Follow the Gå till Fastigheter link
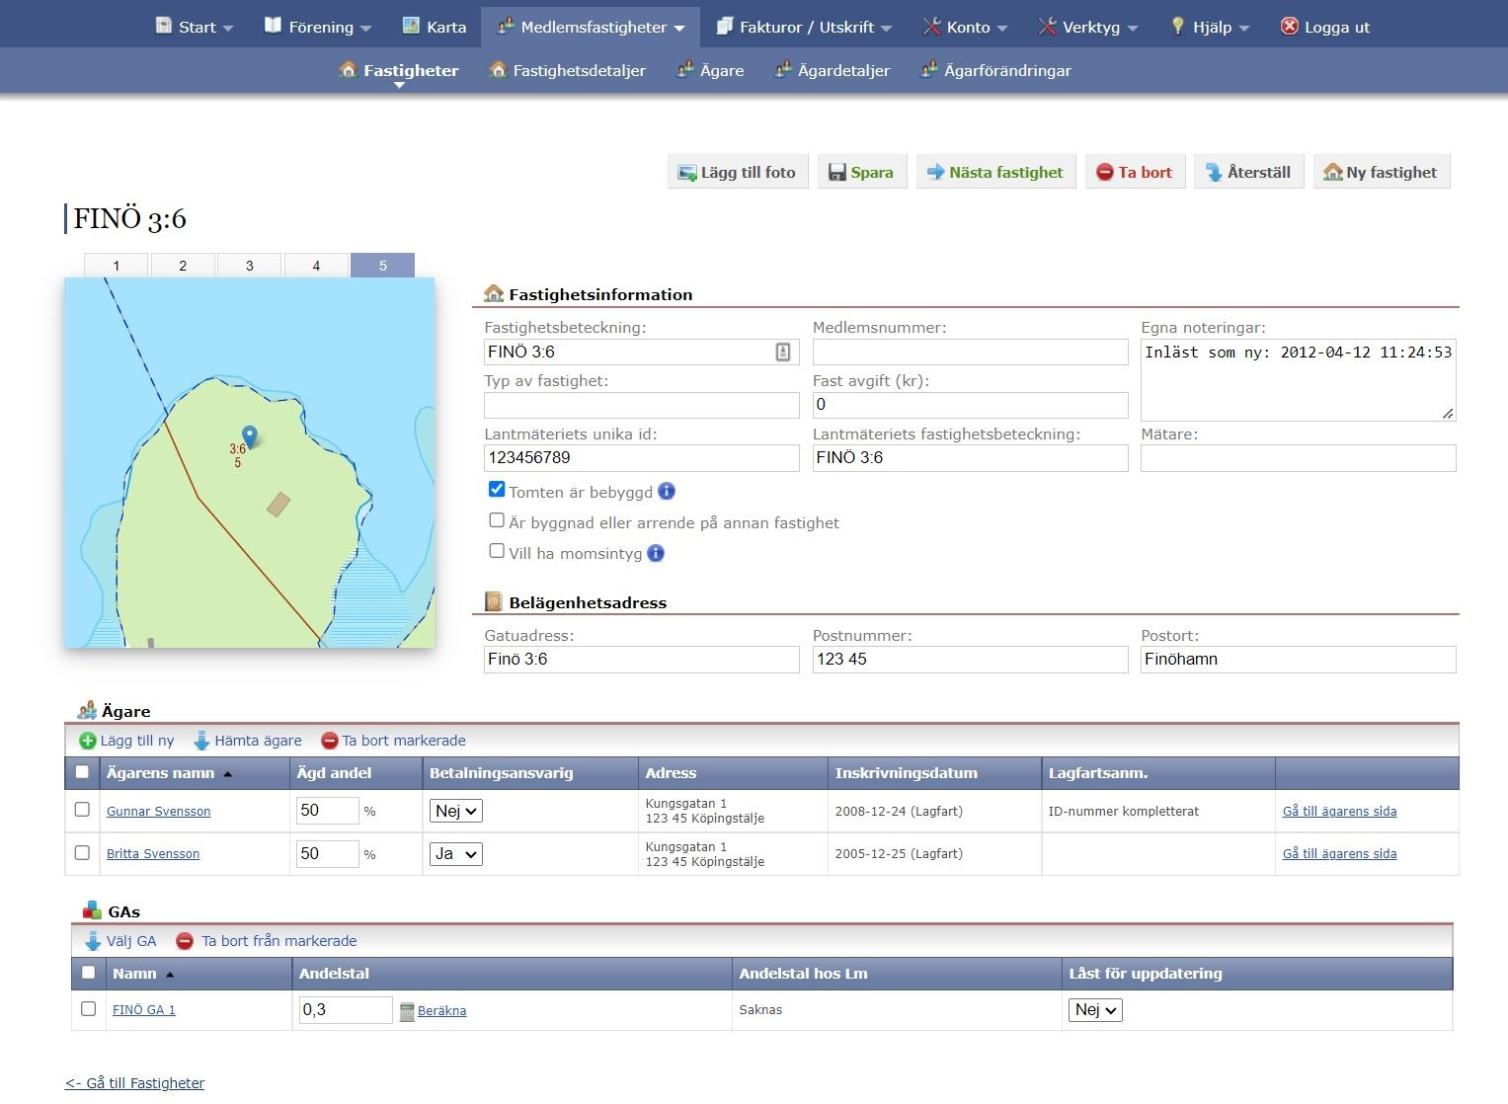Viewport: 1508px width, 1104px height. [x=135, y=1083]
